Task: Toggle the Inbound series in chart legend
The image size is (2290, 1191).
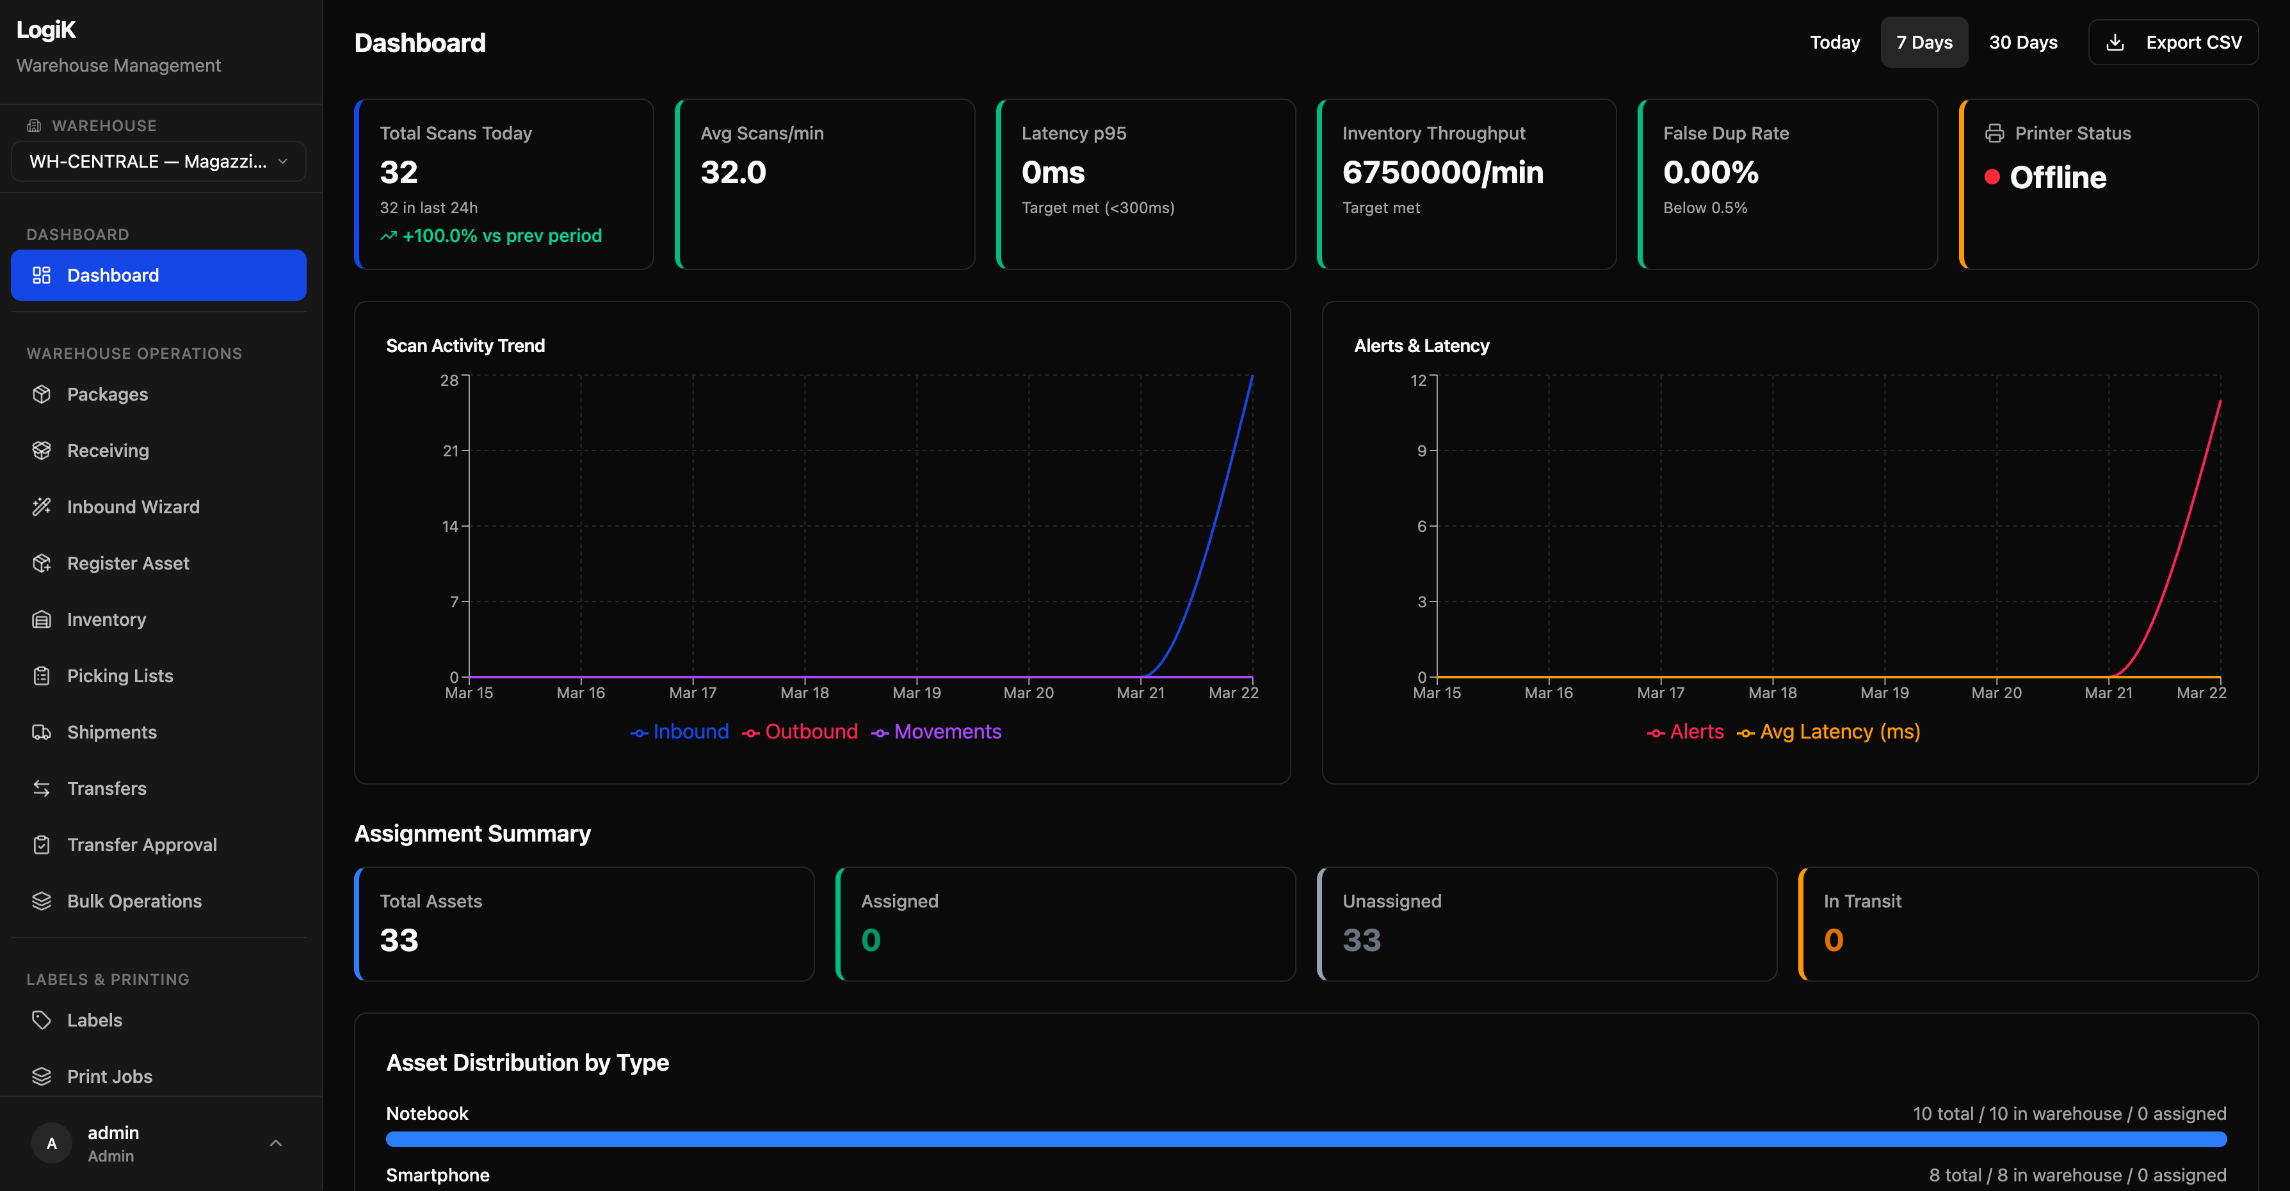Action: [x=679, y=731]
